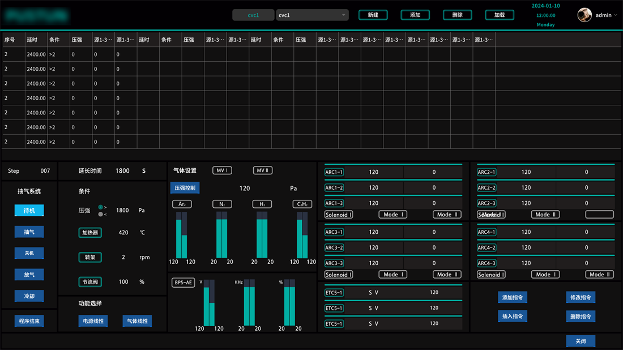Screen dimensions: 623x350
Task: Switch pumping system to 待机 standby
Action: click(x=29, y=211)
